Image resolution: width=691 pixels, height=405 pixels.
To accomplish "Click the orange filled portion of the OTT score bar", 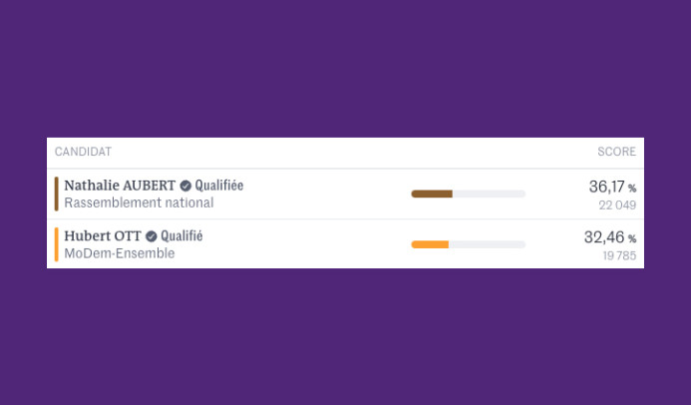I will [x=430, y=244].
